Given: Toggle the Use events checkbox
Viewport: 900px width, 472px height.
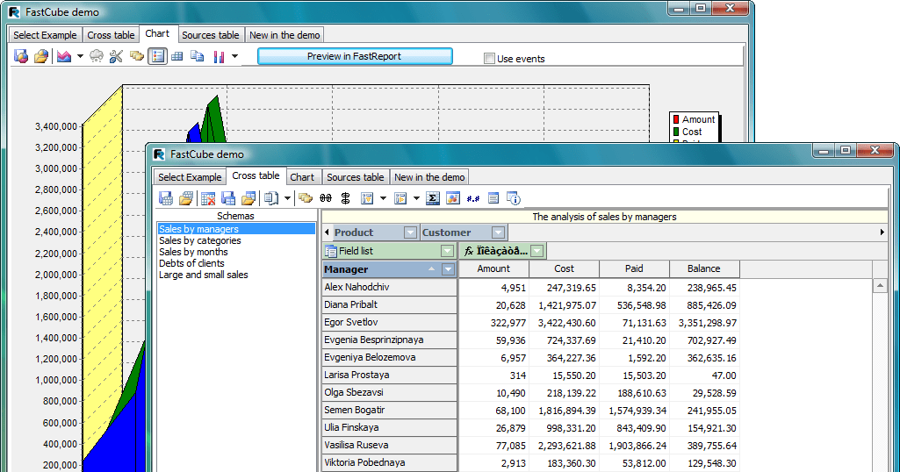Looking at the screenshot, I should click(490, 59).
